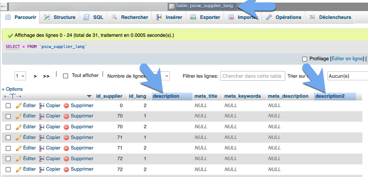
Task: Open the Trier sur la clé dropdown showing Aucun(e)
Action: (347, 76)
